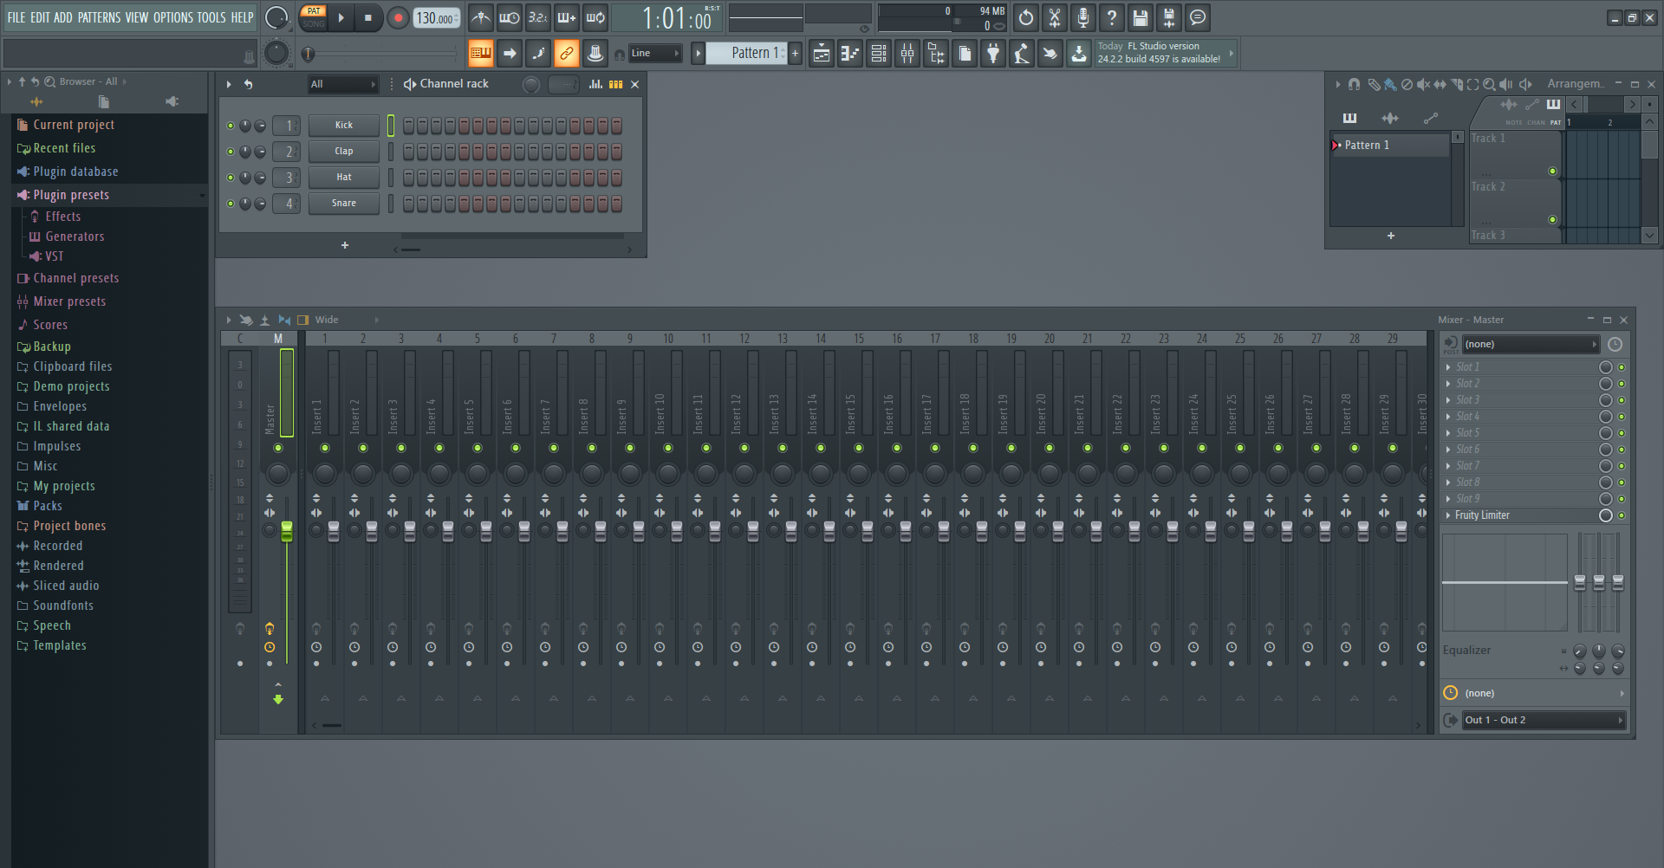Click the Master mixer volume fader
Image resolution: width=1664 pixels, height=868 pixels.
[x=287, y=531]
